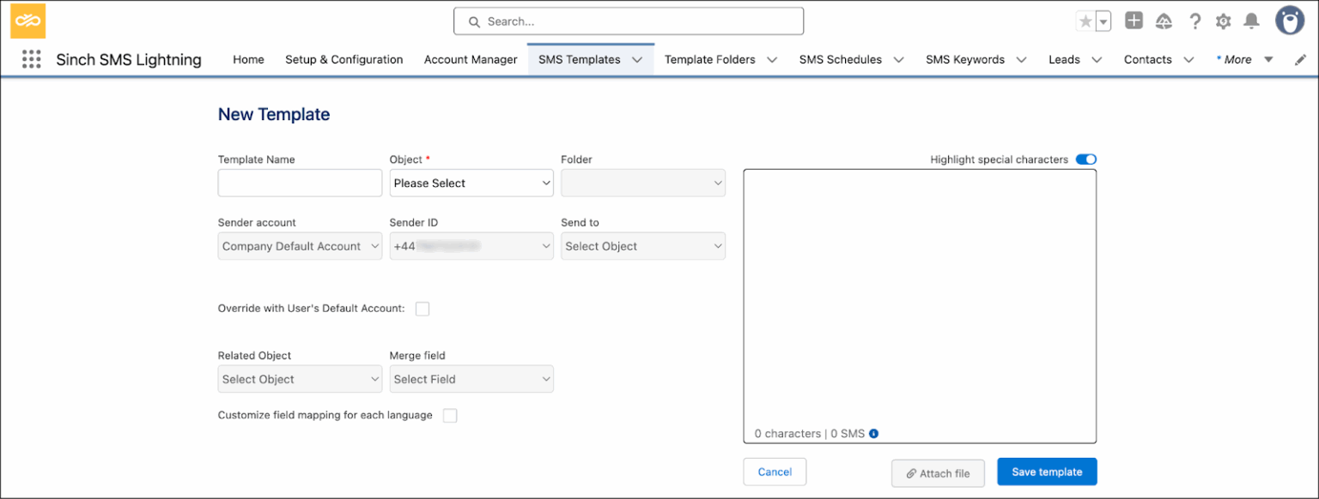
Task: Open the Merge field Select Field dropdown
Action: coord(471,378)
